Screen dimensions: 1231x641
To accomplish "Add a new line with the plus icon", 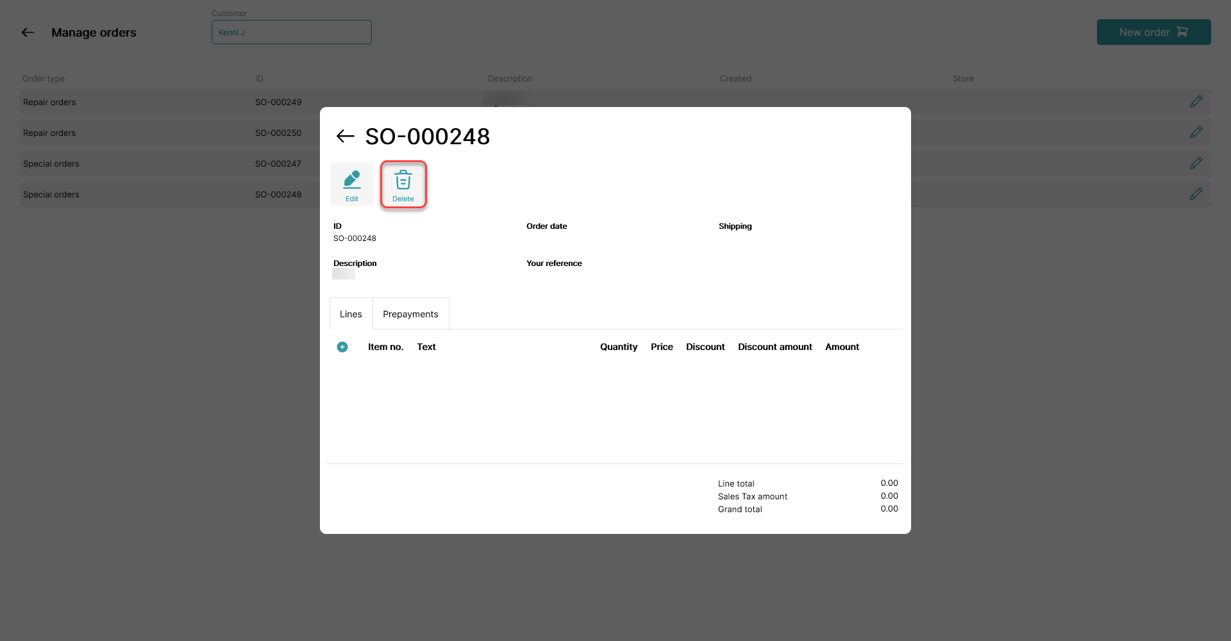I will (x=342, y=347).
